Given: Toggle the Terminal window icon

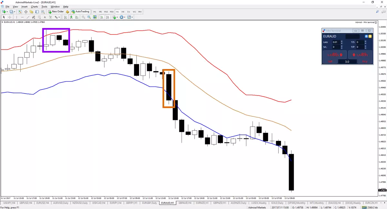Looking at the screenshot, I should click(37, 11).
